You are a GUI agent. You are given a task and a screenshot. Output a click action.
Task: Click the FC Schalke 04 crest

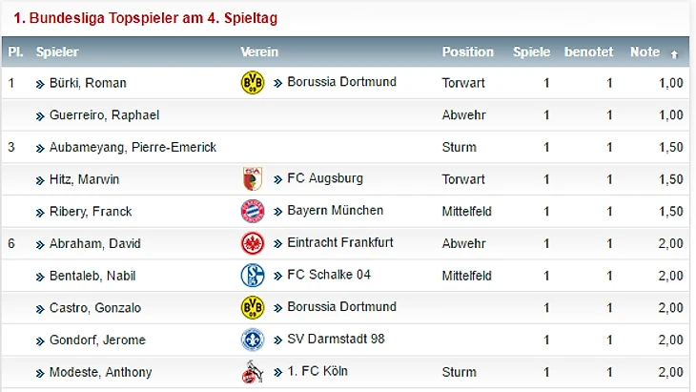click(252, 276)
